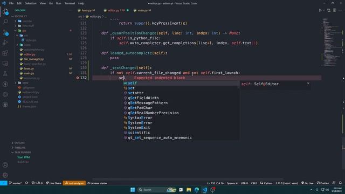Image resolution: width=345 pixels, height=194 pixels.
Task: Open the Source Control view
Action: [x=5, y=32]
